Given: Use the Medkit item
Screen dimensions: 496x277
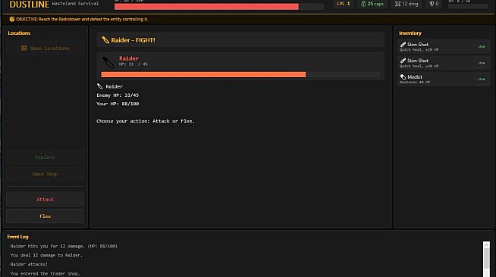Looking at the screenshot, I should 481,79.
